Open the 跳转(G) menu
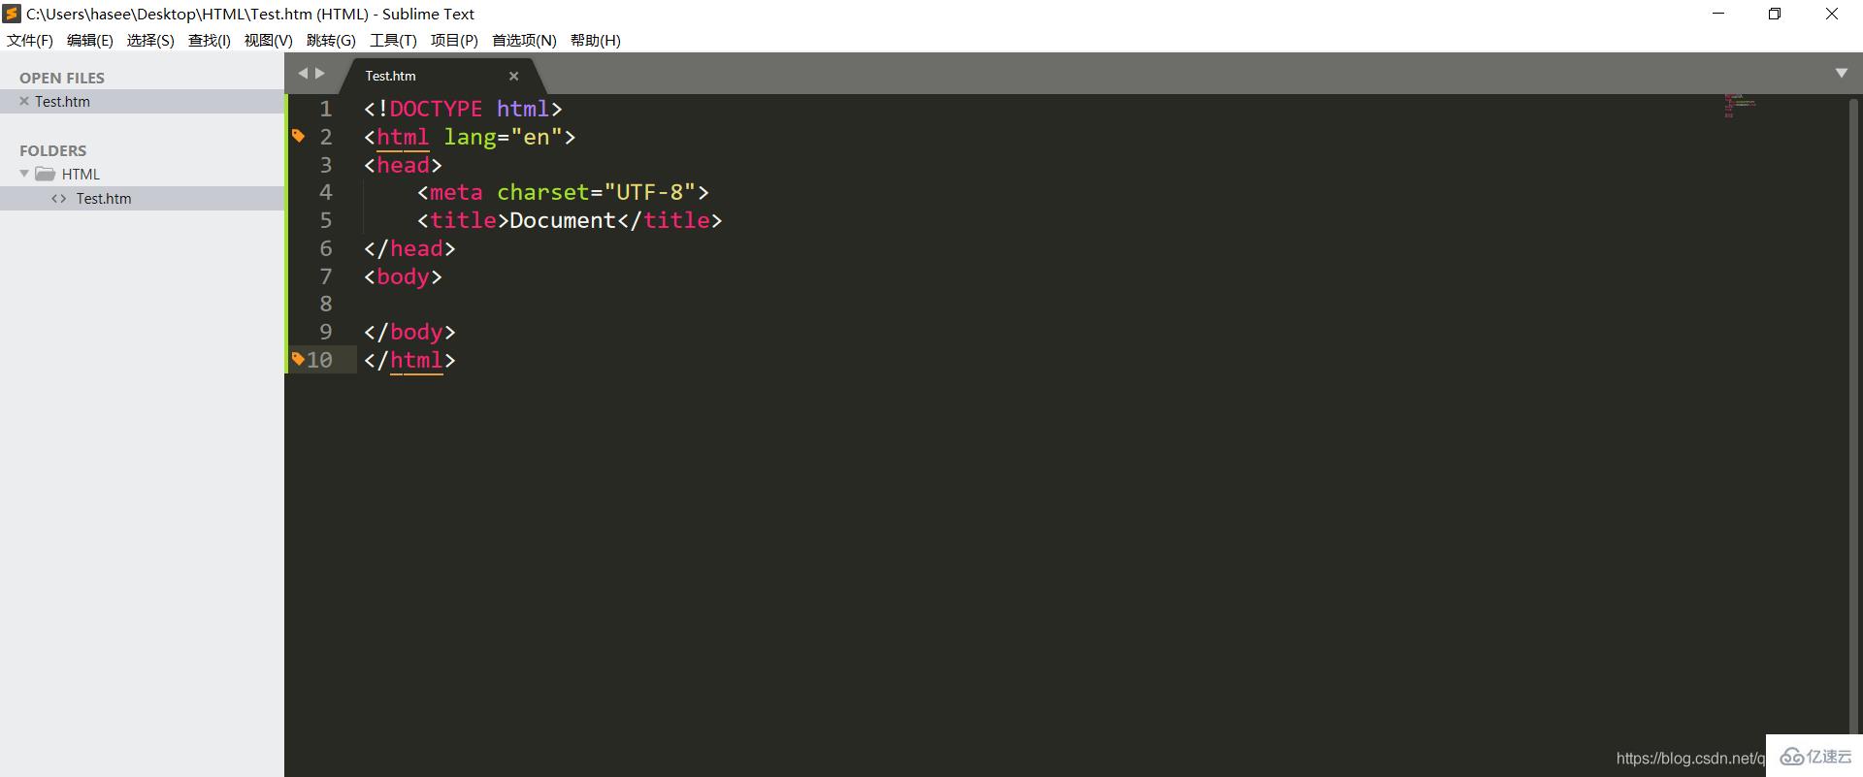The width and height of the screenshot is (1863, 777). (331, 40)
